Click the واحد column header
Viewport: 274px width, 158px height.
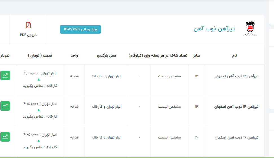(74, 55)
